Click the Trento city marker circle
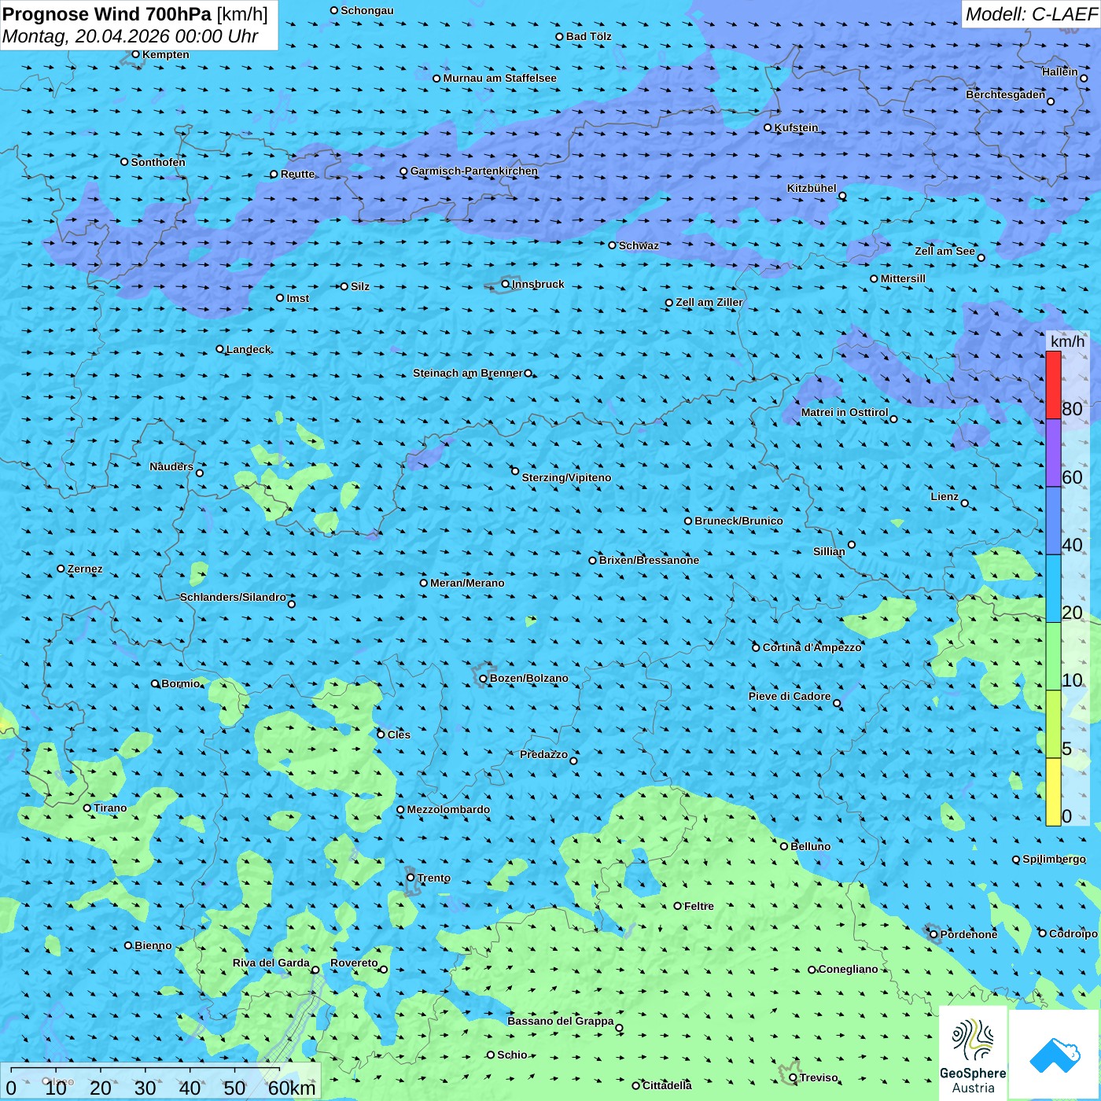The height and width of the screenshot is (1101, 1101). pos(411,878)
